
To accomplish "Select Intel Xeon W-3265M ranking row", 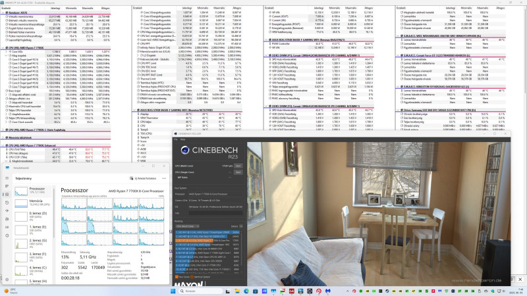I will click(207, 236).
